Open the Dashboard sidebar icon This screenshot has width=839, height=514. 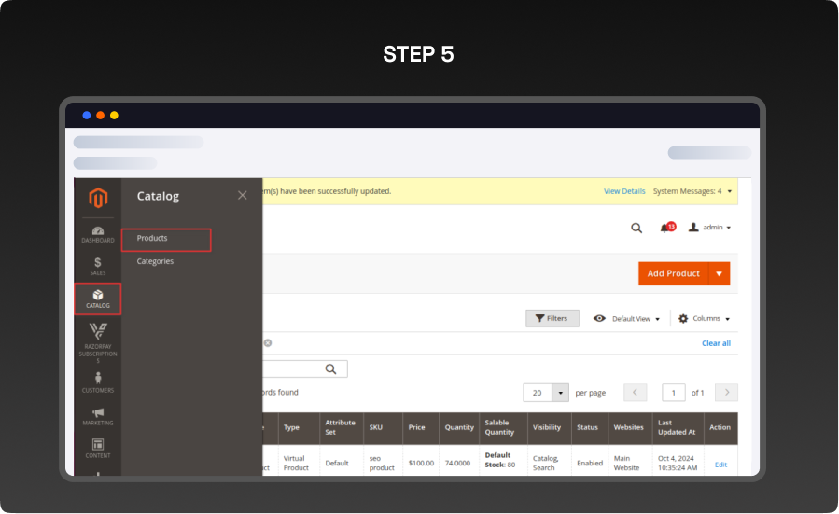point(98,233)
